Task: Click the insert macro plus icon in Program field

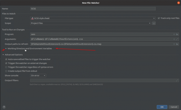Action: [x=174, y=34]
